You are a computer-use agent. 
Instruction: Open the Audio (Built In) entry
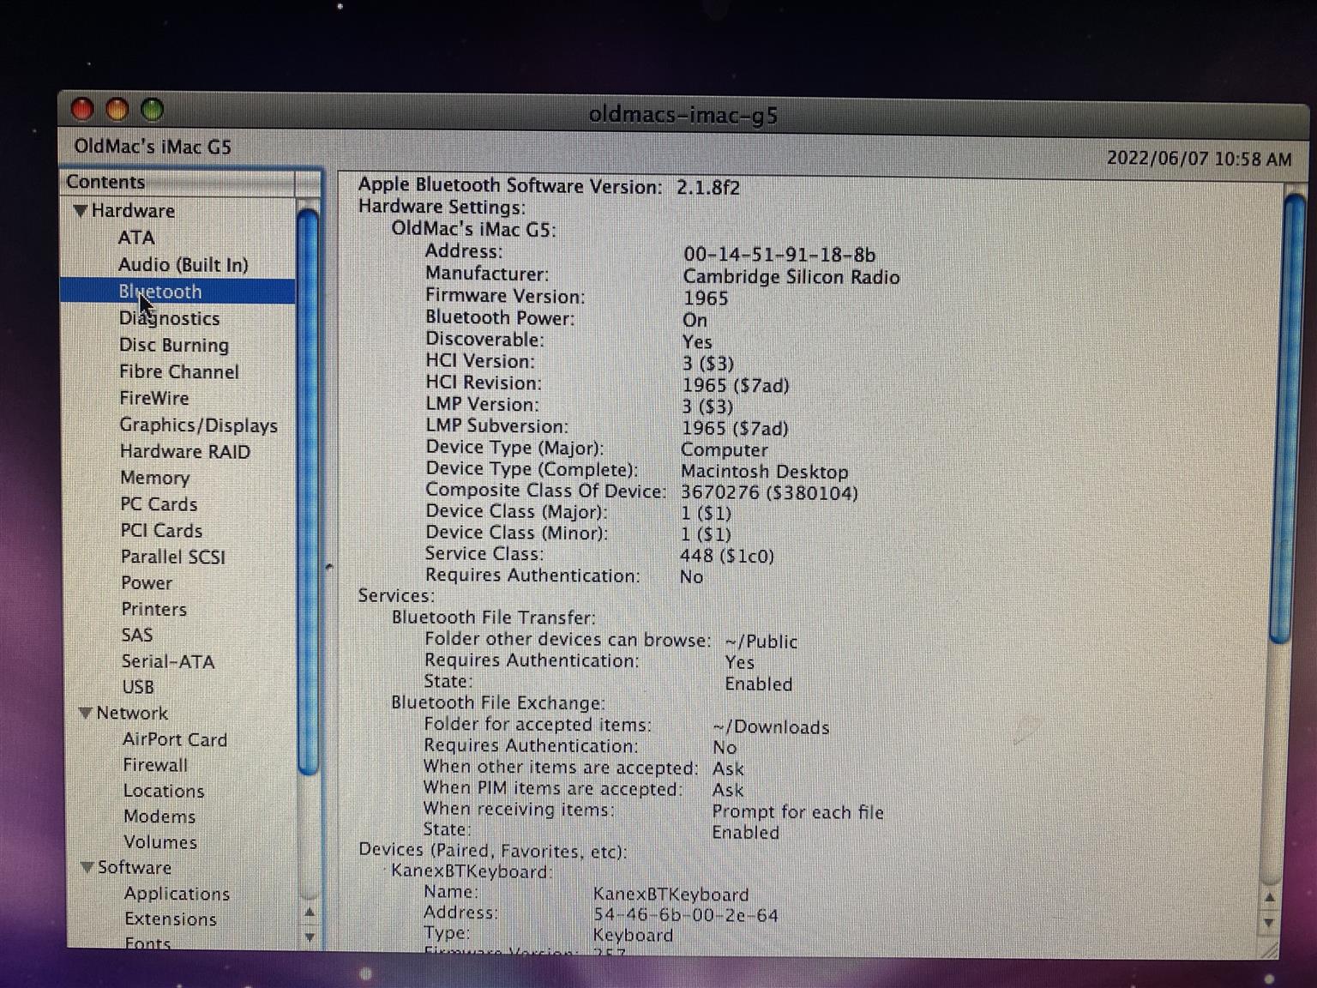pyautogui.click(x=183, y=265)
